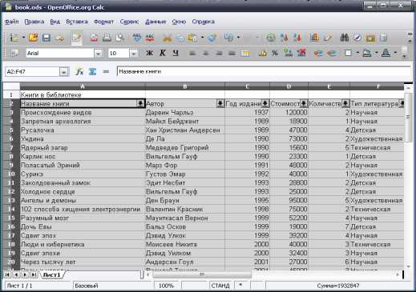Add a decimal place to numbers
The width and height of the screenshot is (416, 292).
[289, 53]
